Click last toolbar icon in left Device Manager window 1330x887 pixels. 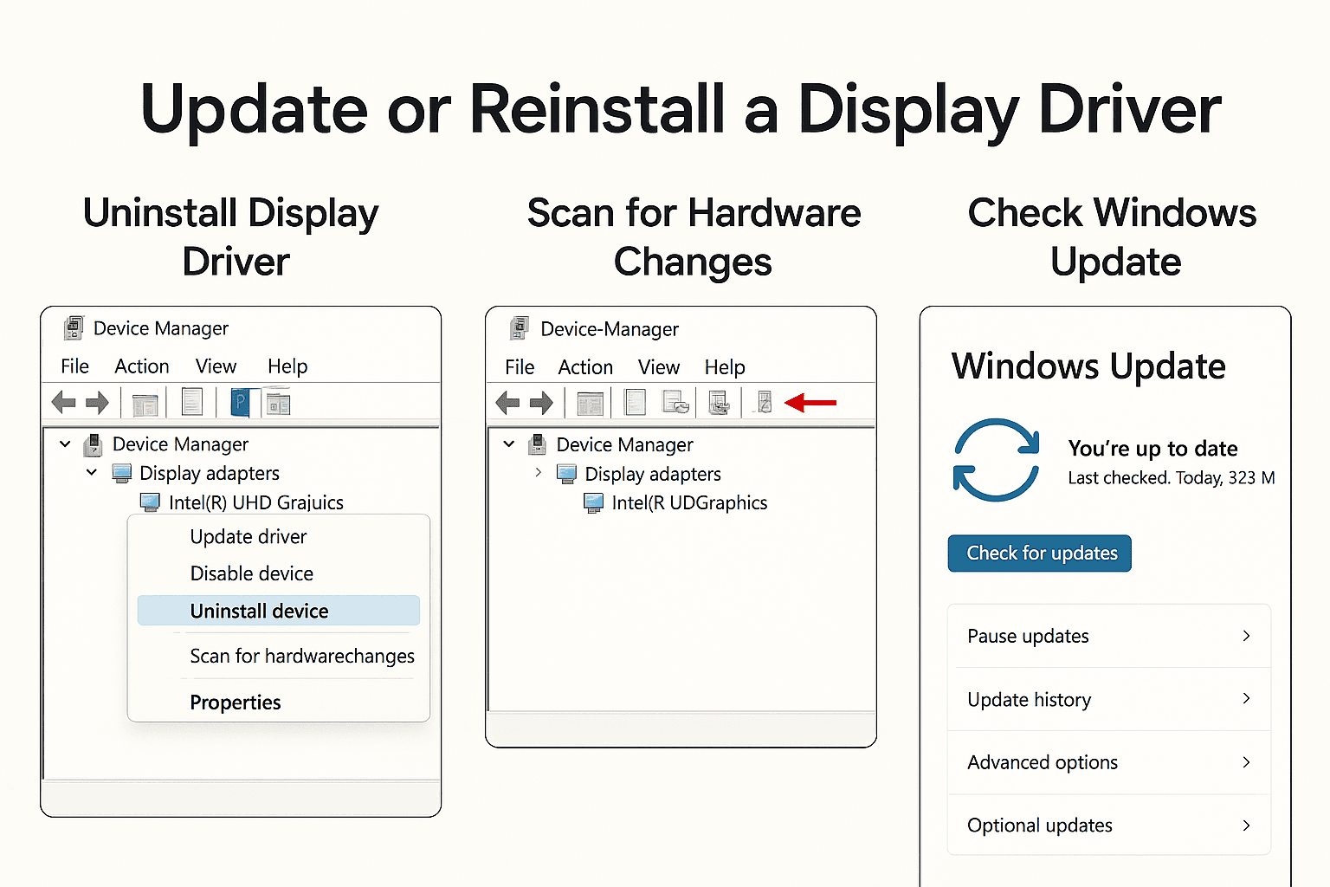tap(279, 403)
